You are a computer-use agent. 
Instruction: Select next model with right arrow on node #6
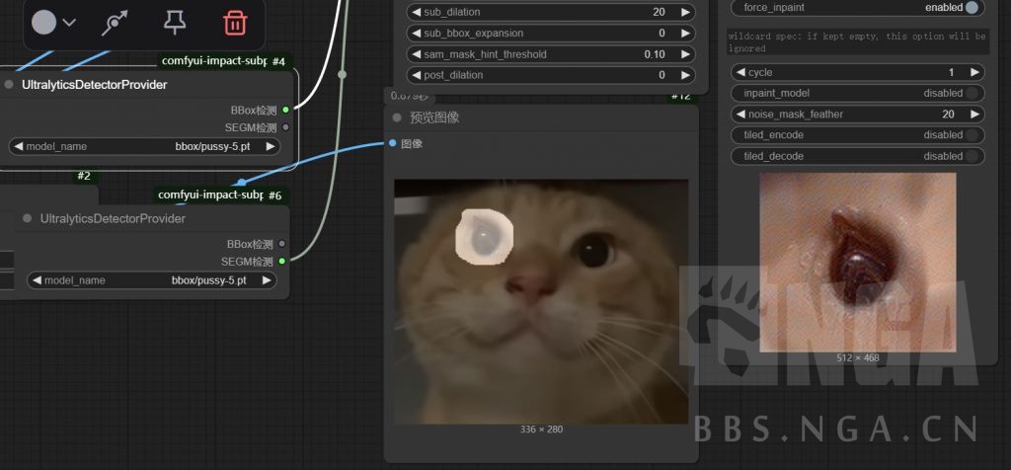pos(268,280)
